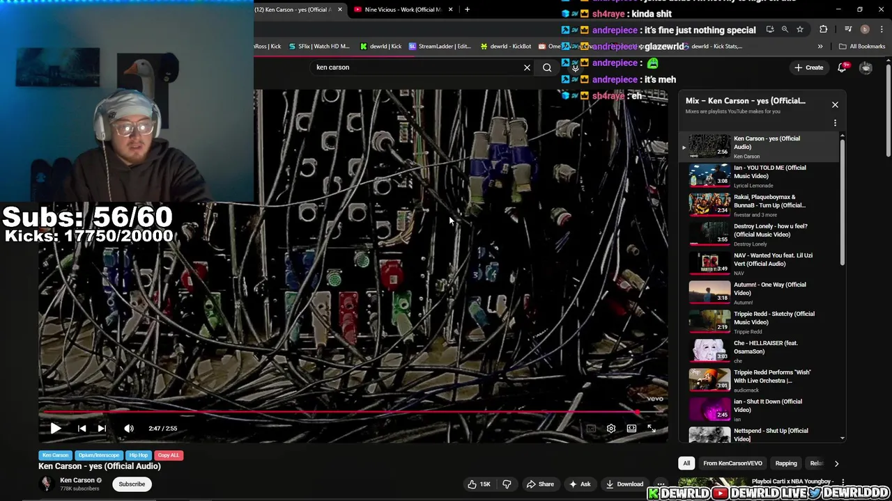Seek on the red video progress bar

click(x=353, y=413)
